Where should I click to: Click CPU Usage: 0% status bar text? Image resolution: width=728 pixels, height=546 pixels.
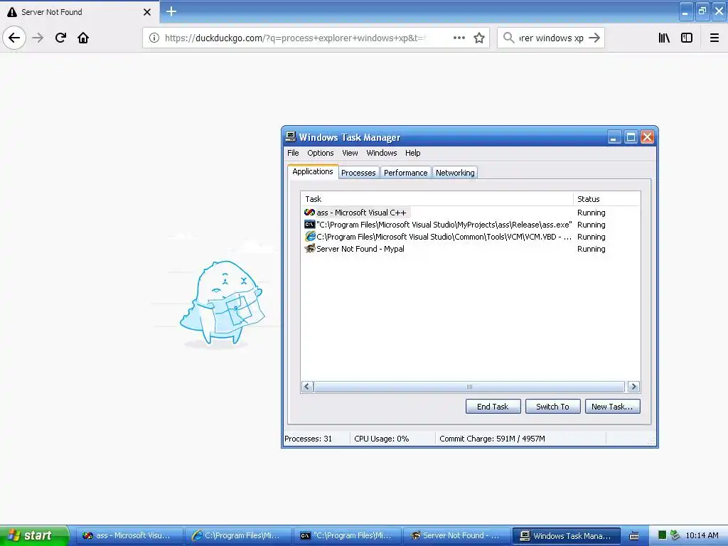381,438
